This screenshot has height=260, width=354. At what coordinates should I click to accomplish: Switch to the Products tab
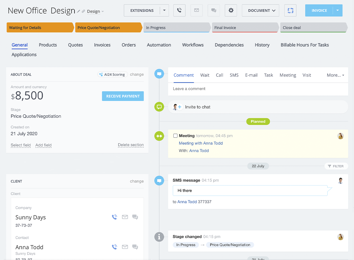pyautogui.click(x=48, y=45)
